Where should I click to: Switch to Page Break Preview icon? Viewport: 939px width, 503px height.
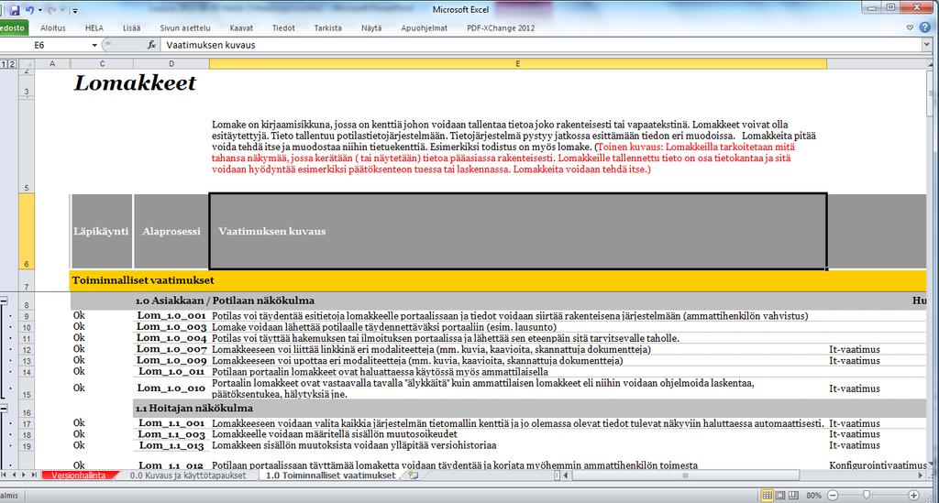pyautogui.click(x=793, y=496)
